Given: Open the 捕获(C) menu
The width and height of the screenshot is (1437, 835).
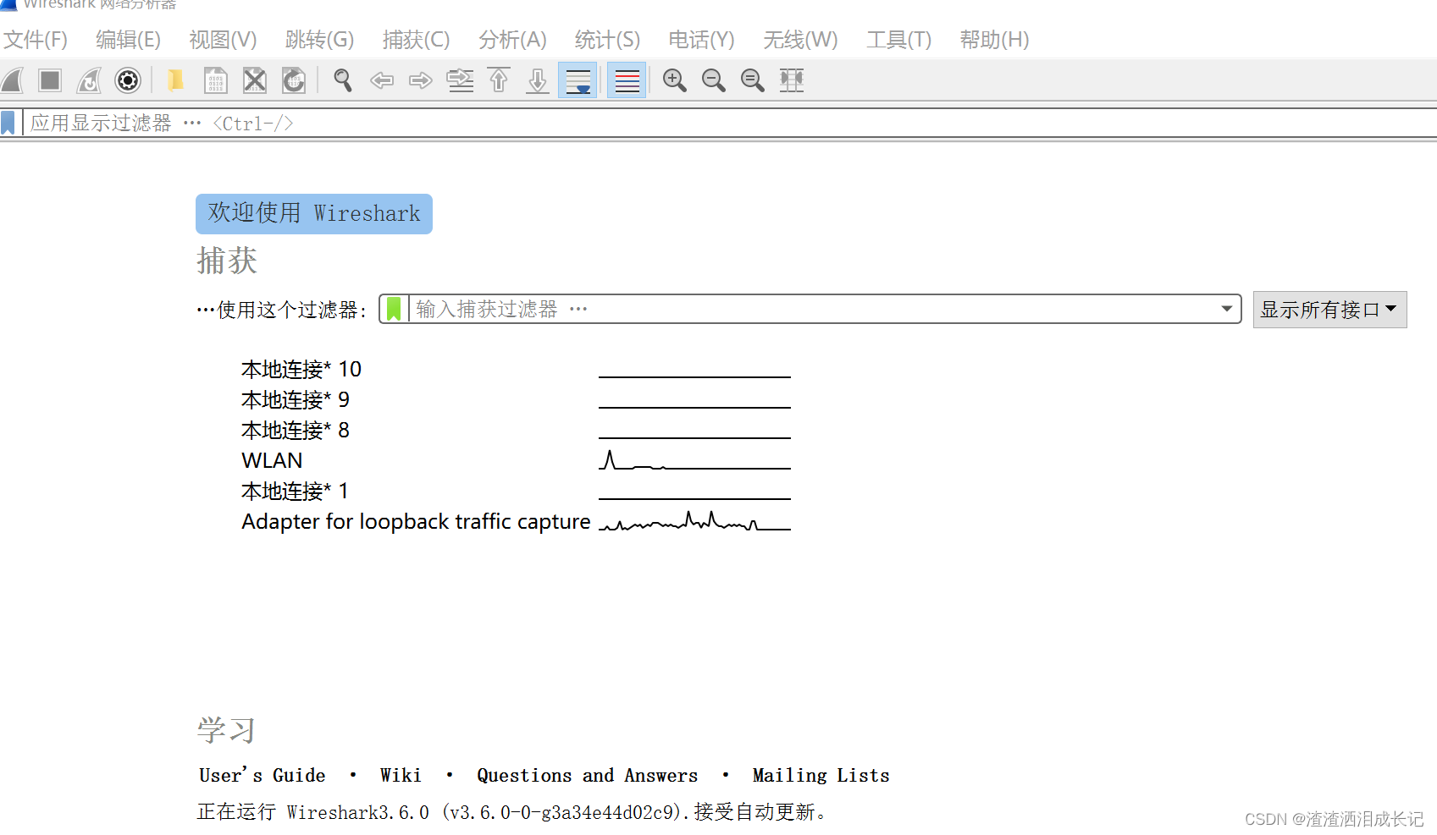Looking at the screenshot, I should click(416, 40).
